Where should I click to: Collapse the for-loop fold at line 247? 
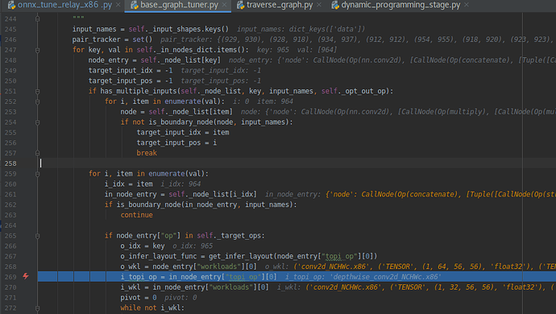38,51
